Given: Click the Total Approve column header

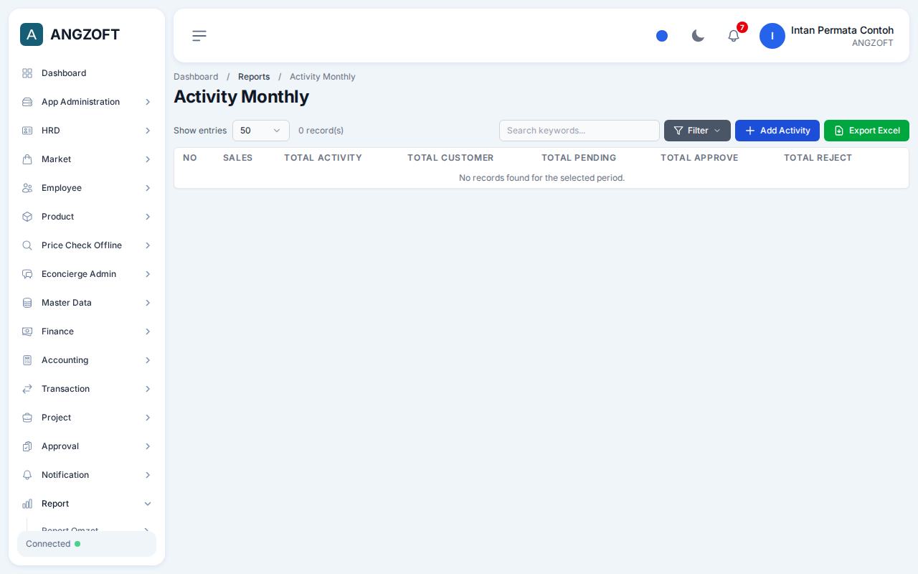Looking at the screenshot, I should pos(699,158).
